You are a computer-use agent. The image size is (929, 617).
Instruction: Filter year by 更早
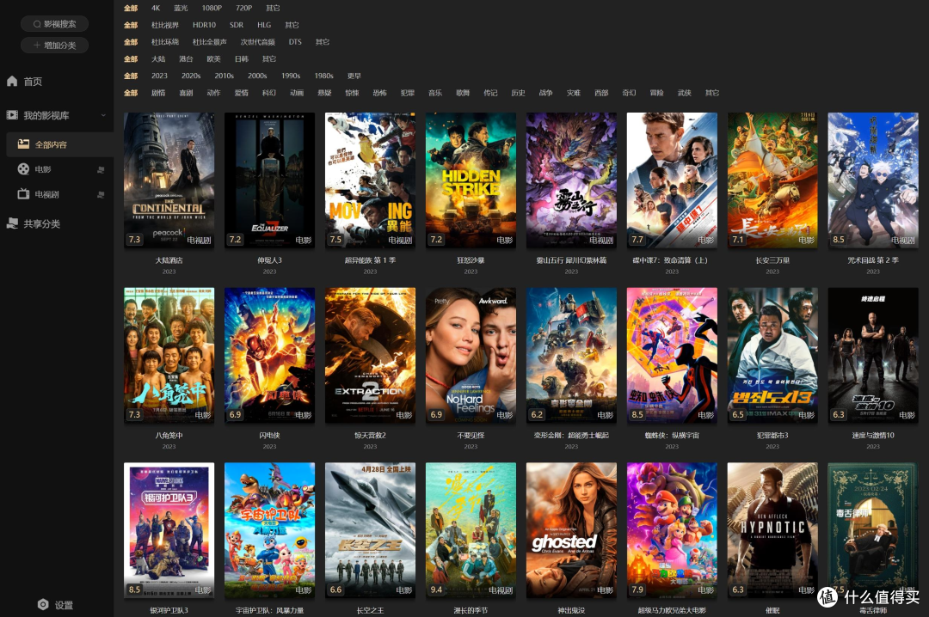click(354, 76)
